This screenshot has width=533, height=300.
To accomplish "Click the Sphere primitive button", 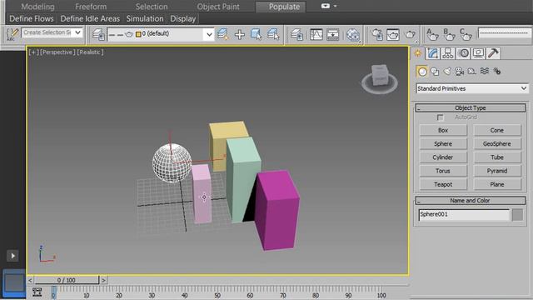I will pos(443,144).
